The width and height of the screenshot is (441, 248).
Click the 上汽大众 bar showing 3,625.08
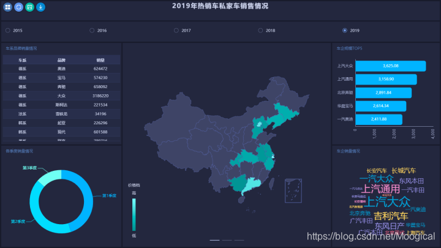tap(391, 66)
